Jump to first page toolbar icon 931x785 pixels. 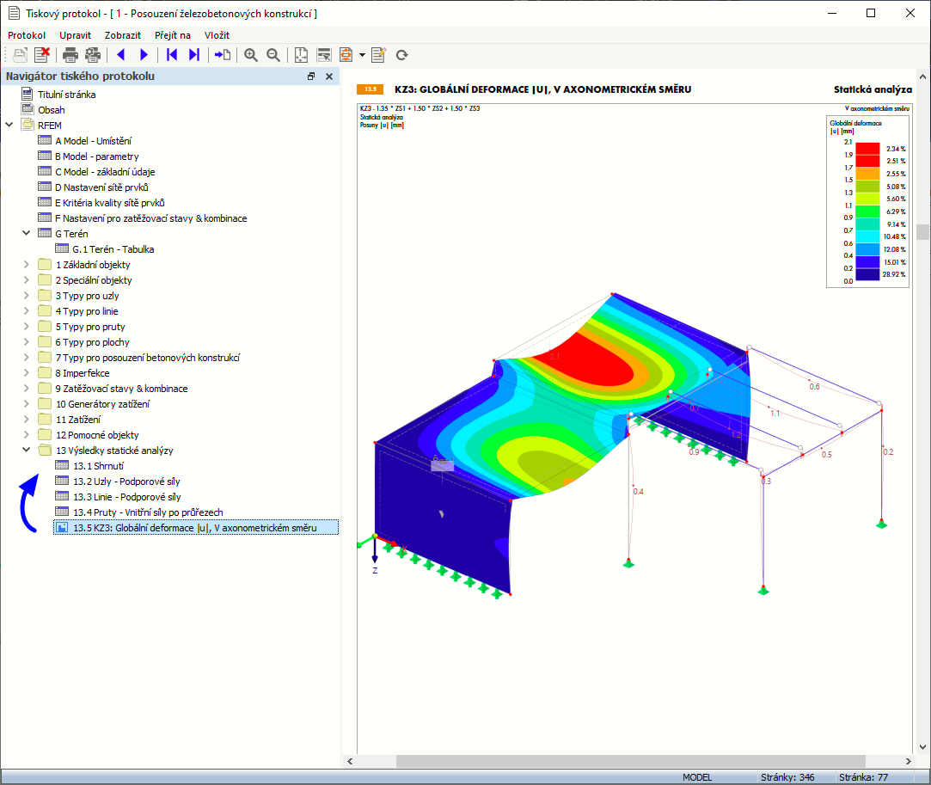(172, 55)
